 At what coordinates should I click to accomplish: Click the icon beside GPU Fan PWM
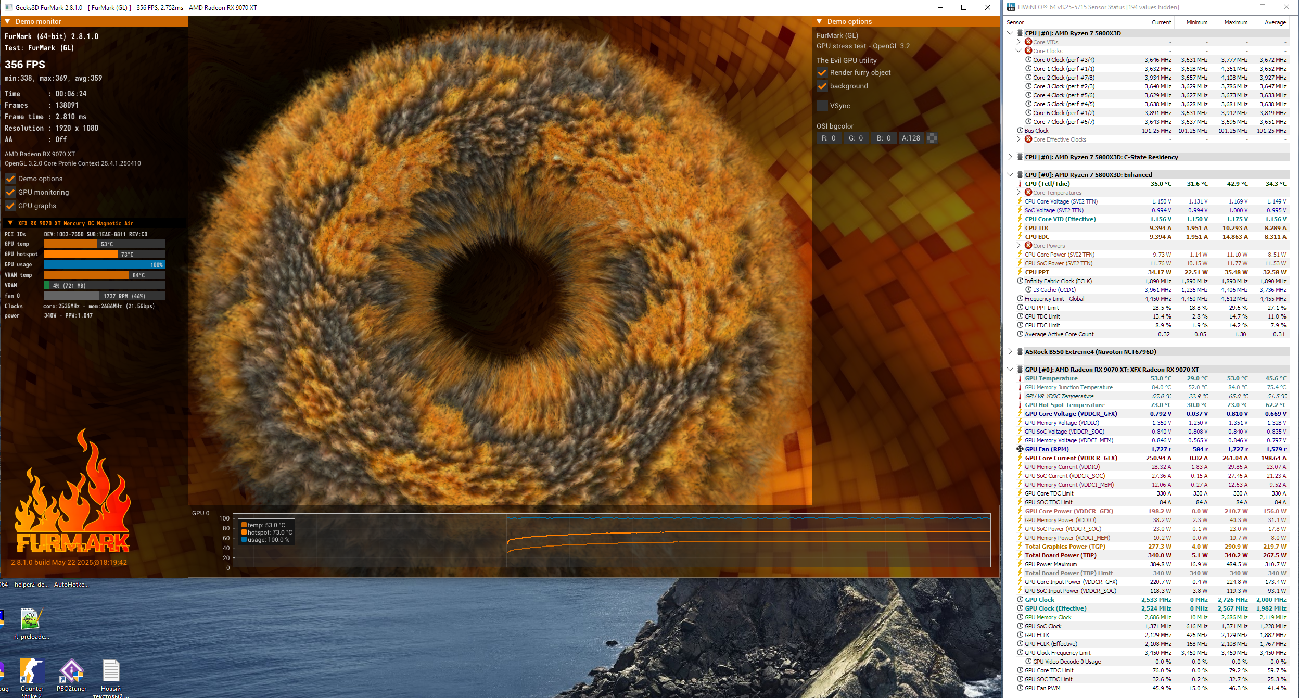1020,688
